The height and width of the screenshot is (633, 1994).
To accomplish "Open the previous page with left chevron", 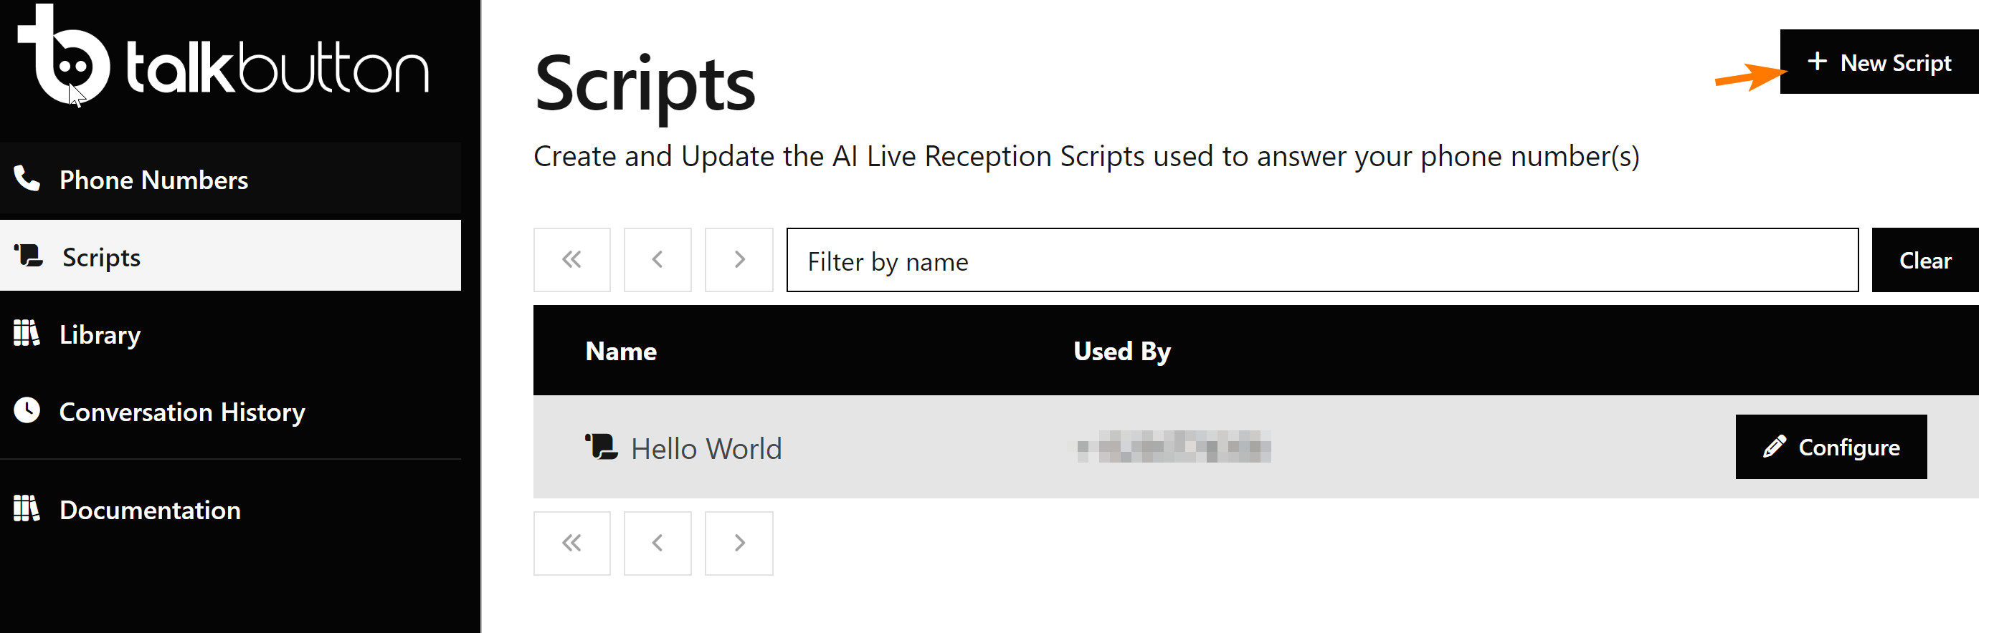I will pyautogui.click(x=657, y=260).
